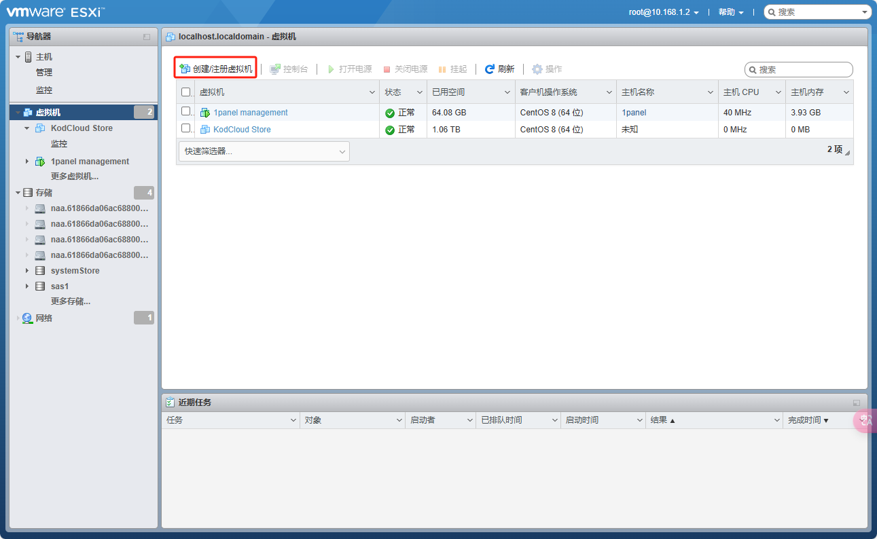
Task: Open the 主机名称 column header dropdown
Action: (x=711, y=92)
